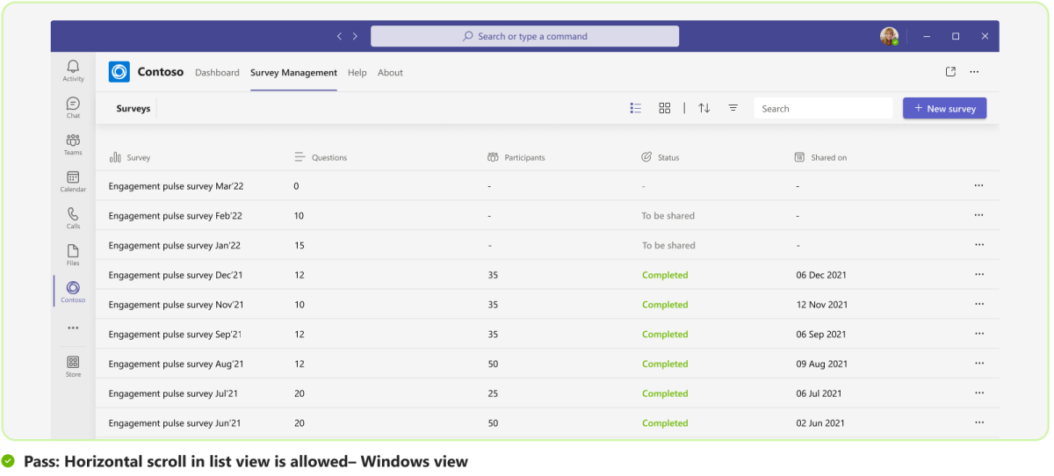Sort by the Shared on column header

pyautogui.click(x=820, y=157)
